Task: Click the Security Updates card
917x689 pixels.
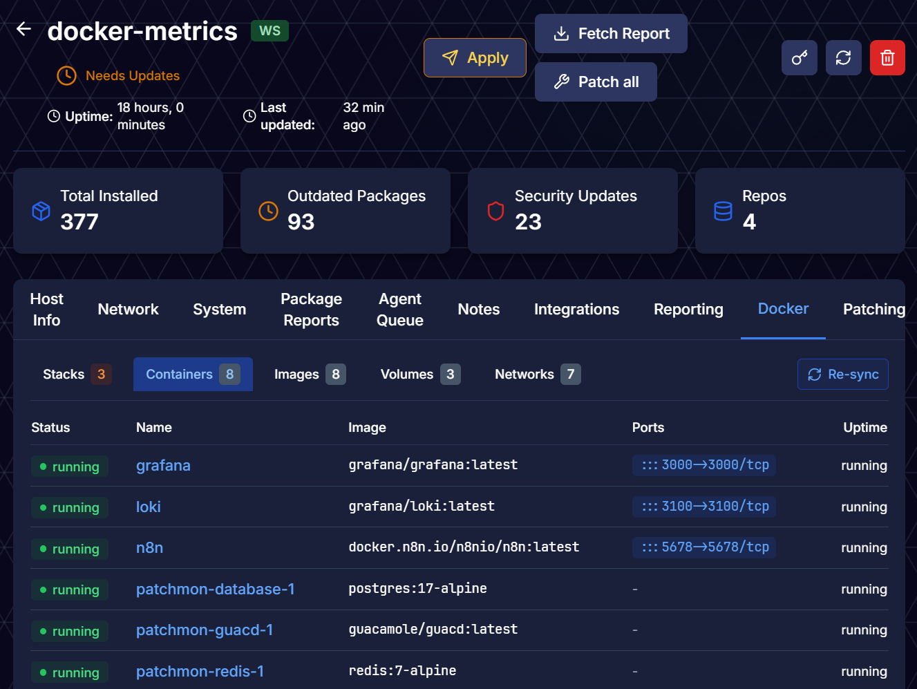Action: 573,211
